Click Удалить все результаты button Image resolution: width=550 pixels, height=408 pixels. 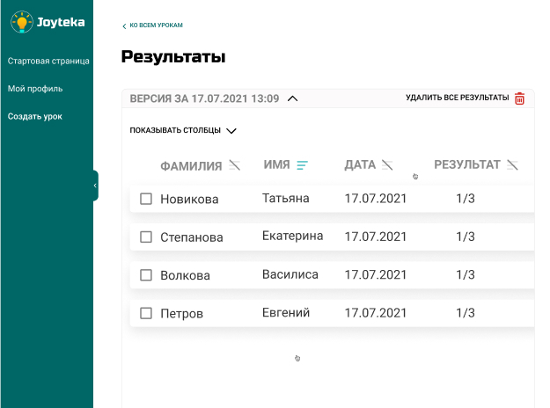tap(466, 98)
